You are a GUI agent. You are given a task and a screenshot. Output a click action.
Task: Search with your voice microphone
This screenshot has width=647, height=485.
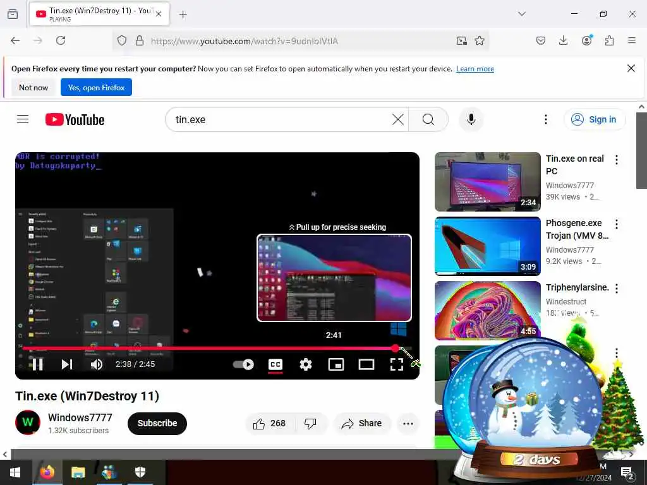coord(471,119)
